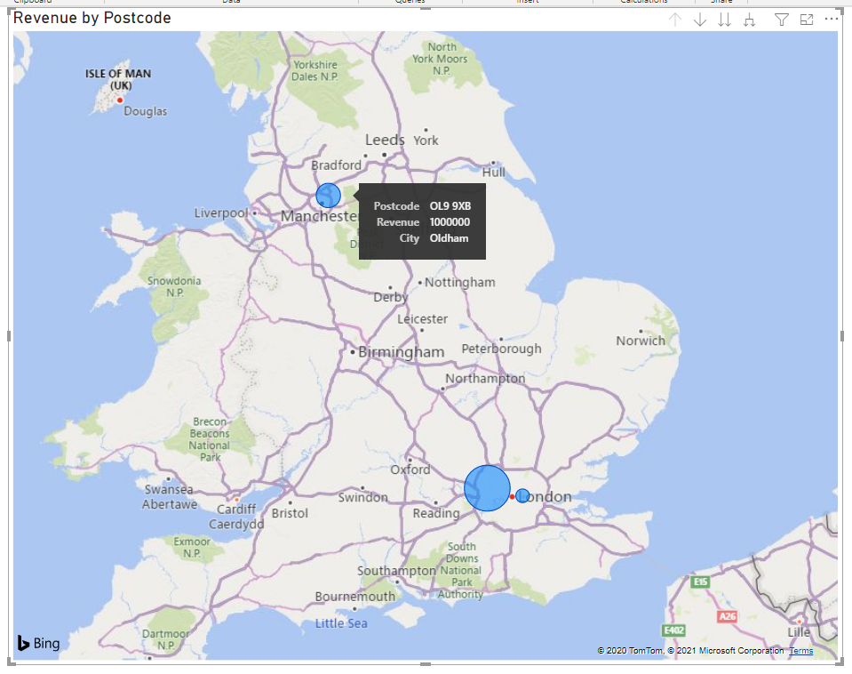The width and height of the screenshot is (852, 674).
Task: Click the Revenue by Postcode title
Action: (92, 18)
